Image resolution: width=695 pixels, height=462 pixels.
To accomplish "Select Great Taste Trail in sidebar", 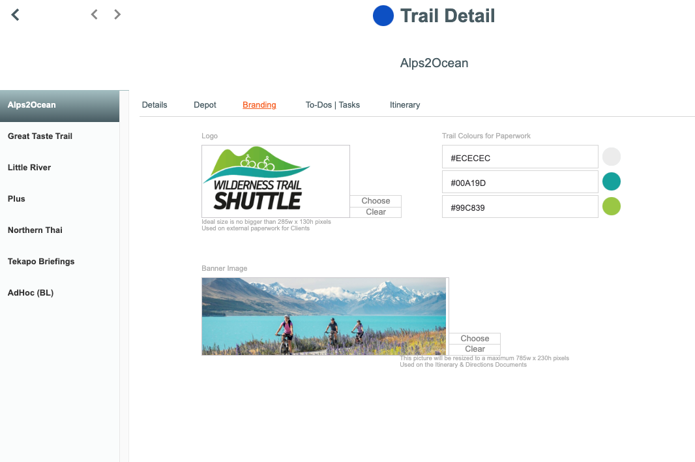I will coord(59,136).
